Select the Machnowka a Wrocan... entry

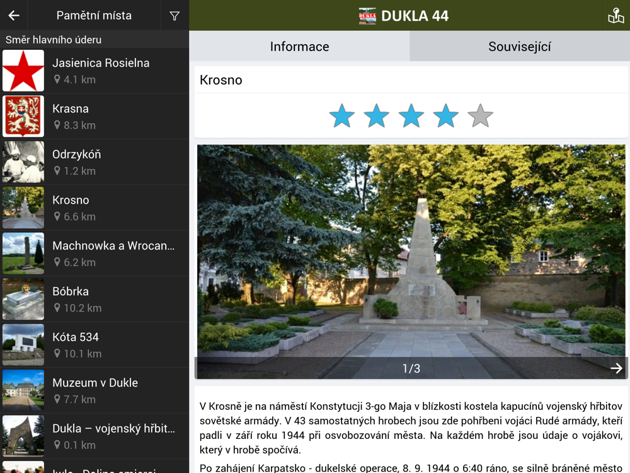[94, 254]
